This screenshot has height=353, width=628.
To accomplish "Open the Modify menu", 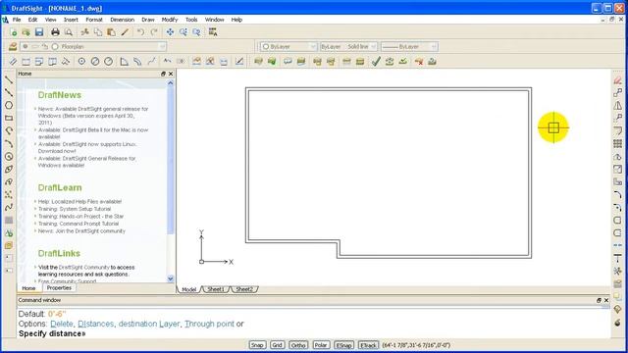I will [170, 20].
